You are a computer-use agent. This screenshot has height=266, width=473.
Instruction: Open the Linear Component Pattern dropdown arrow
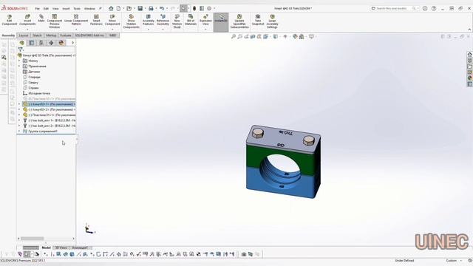pyautogui.click(x=76, y=30)
